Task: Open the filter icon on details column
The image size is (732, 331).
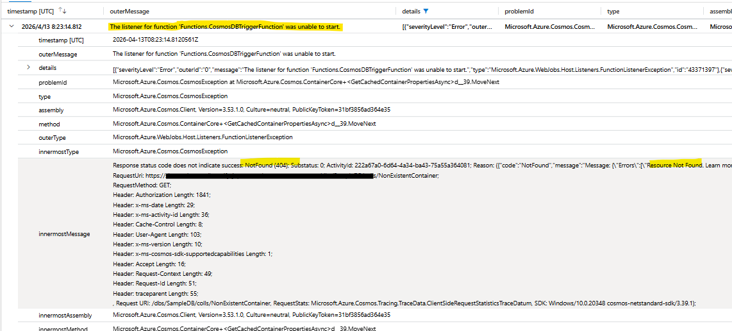Action: 426,11
